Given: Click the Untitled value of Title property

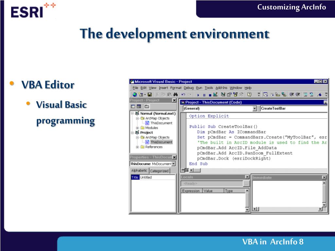Looking at the screenshot, I should pyautogui.click(x=157, y=177).
